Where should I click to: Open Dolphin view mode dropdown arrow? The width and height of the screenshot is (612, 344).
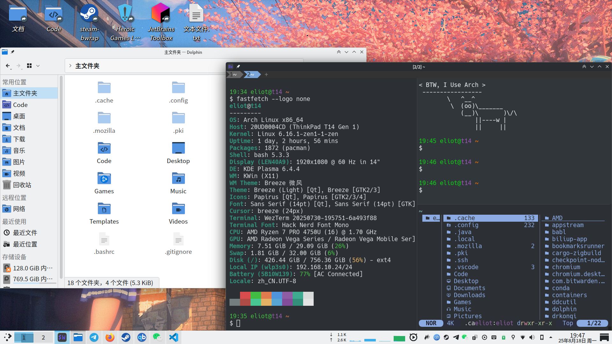coord(38,66)
